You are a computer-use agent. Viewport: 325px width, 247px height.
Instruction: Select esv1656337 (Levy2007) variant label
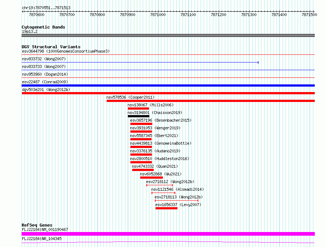[178, 205]
